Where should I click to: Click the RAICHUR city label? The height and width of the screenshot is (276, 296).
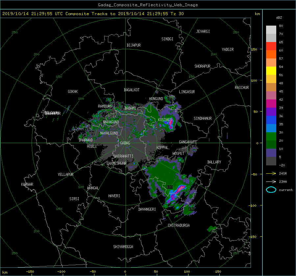pyautogui.click(x=242, y=88)
